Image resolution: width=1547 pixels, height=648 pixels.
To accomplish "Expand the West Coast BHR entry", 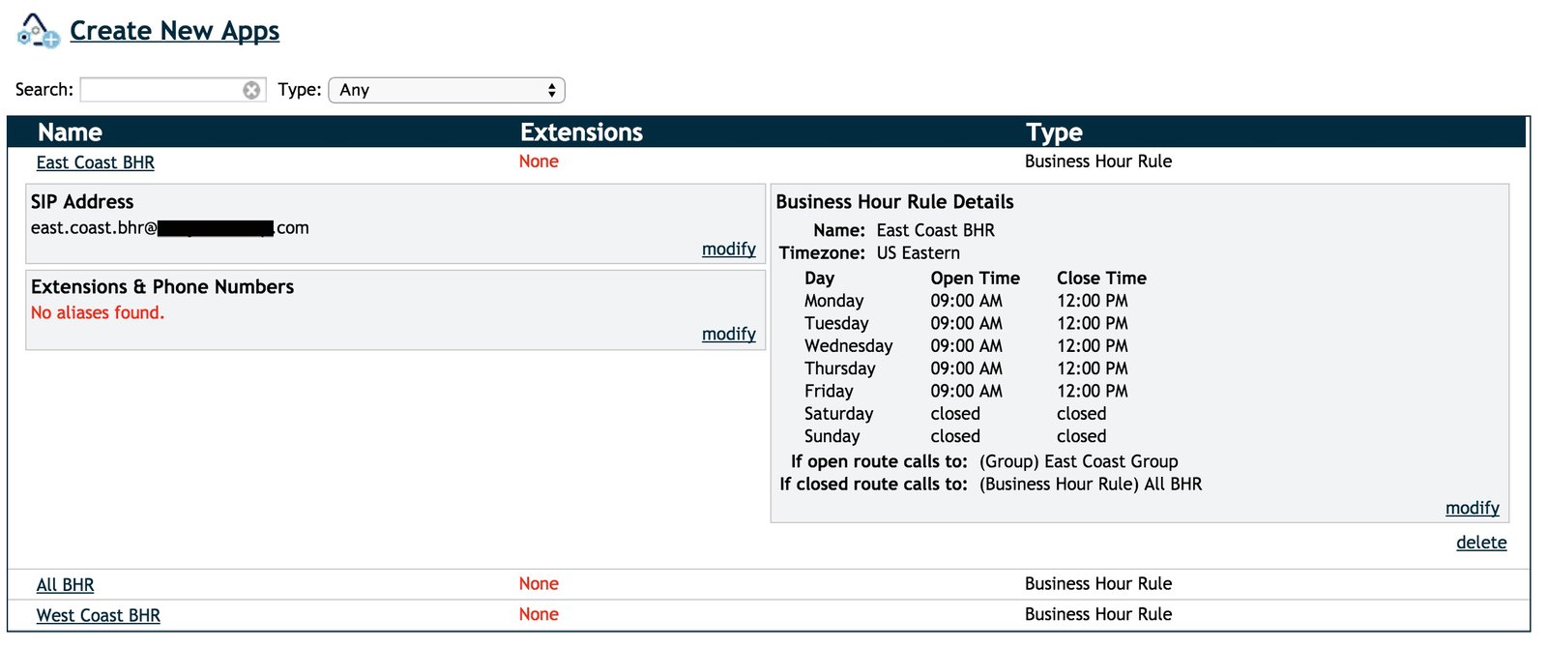I will tap(98, 616).
